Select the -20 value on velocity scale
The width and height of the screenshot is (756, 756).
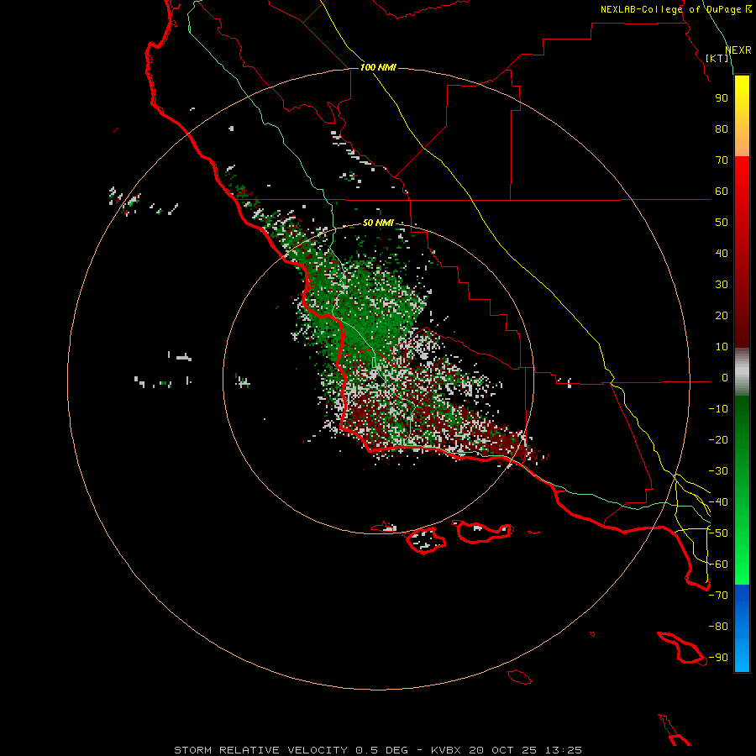tap(718, 440)
